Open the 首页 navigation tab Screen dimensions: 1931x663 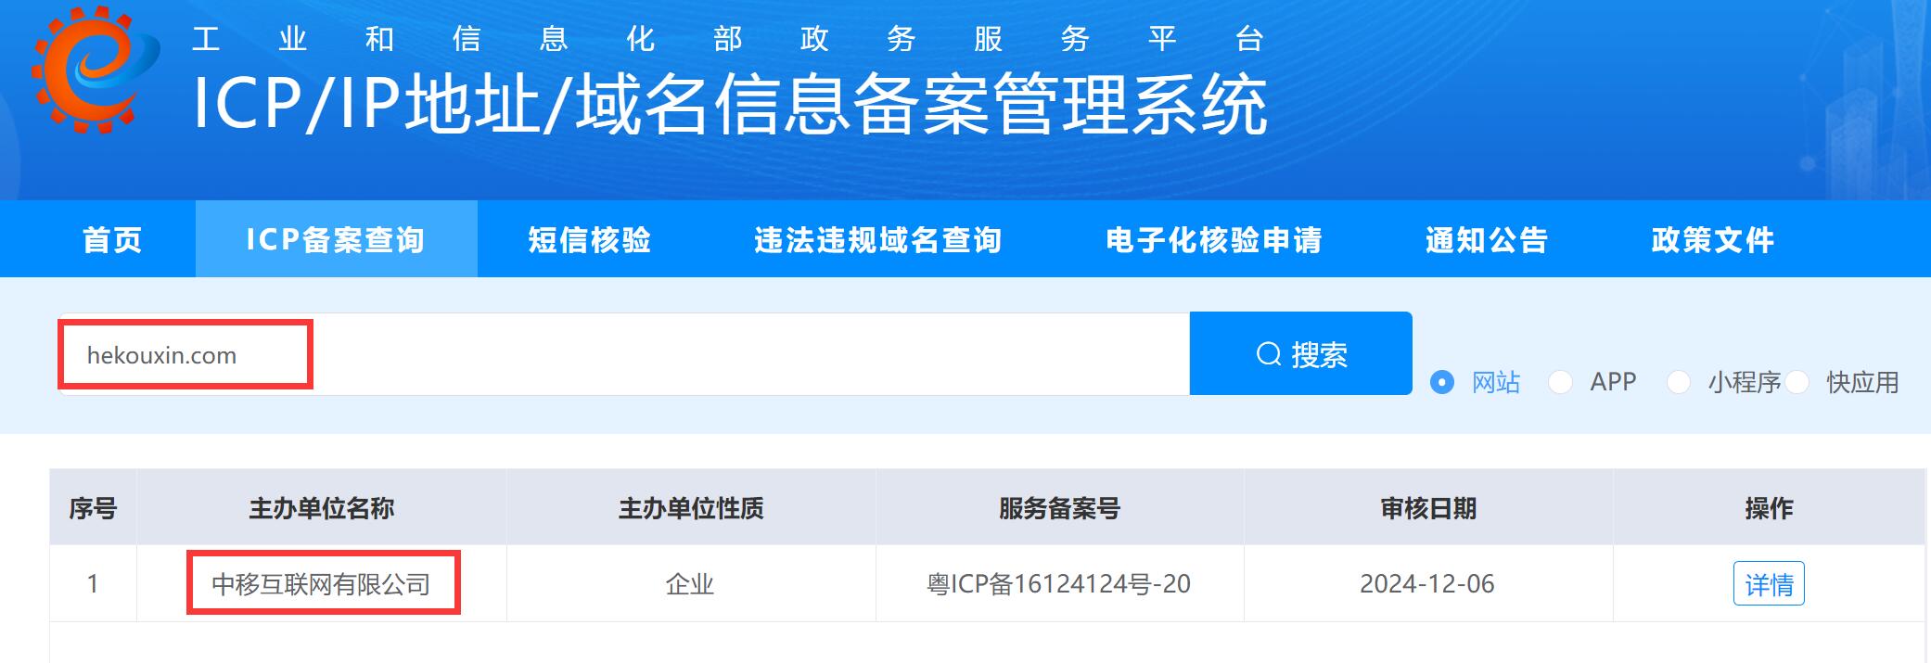point(112,239)
